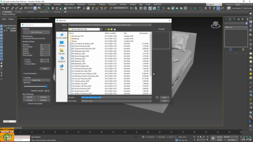This screenshot has width=253, height=142.
Task: Open the Rendering menu
Action: coord(81,4)
